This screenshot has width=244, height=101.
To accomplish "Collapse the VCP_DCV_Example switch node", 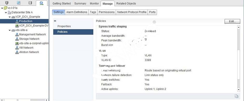I will 10,17.
